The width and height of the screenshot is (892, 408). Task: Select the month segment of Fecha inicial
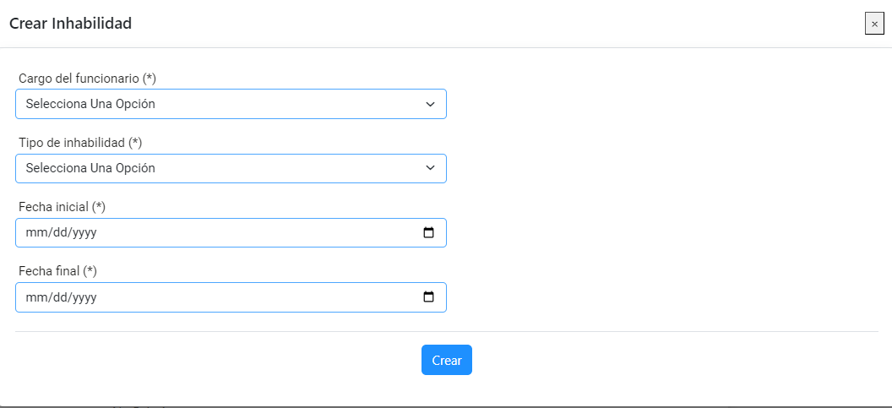[x=34, y=233]
